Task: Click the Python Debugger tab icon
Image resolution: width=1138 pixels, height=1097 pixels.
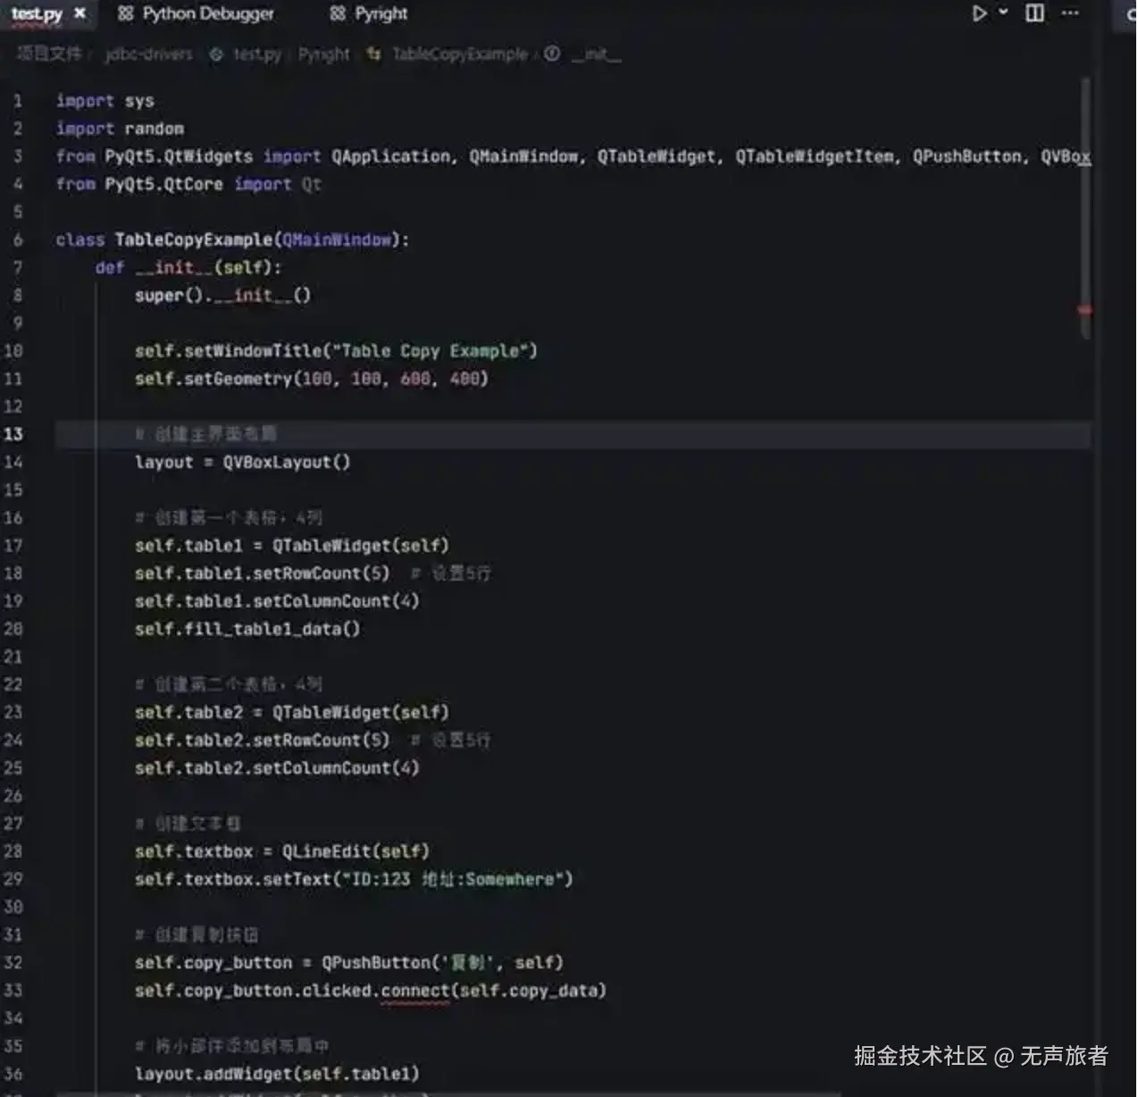Action: [125, 13]
